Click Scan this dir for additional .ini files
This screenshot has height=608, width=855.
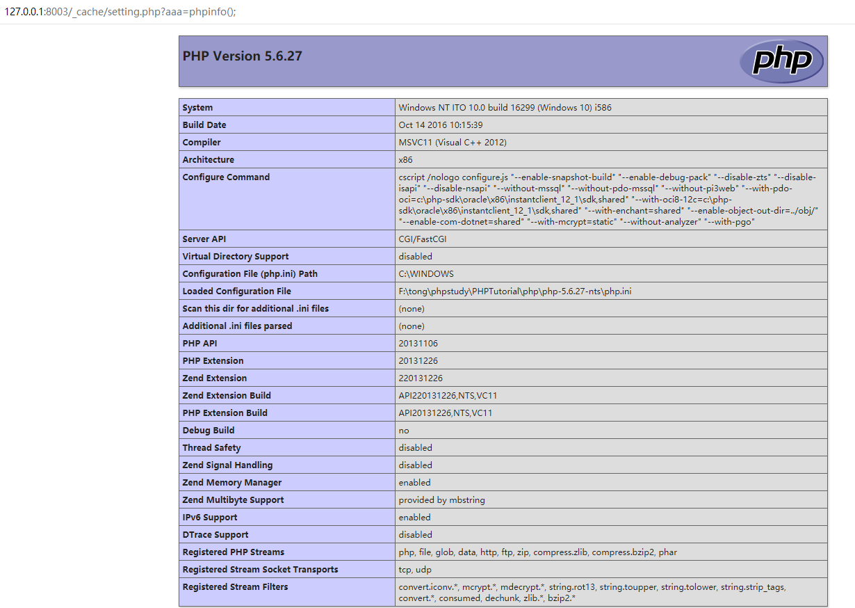(256, 309)
